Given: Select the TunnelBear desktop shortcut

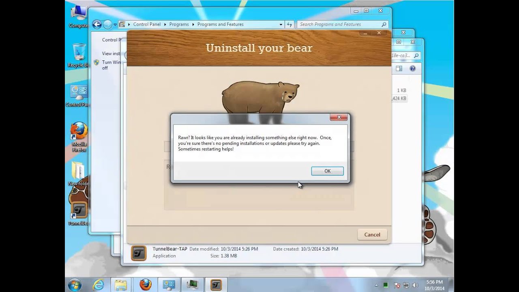Looking at the screenshot, I should pos(79,213).
